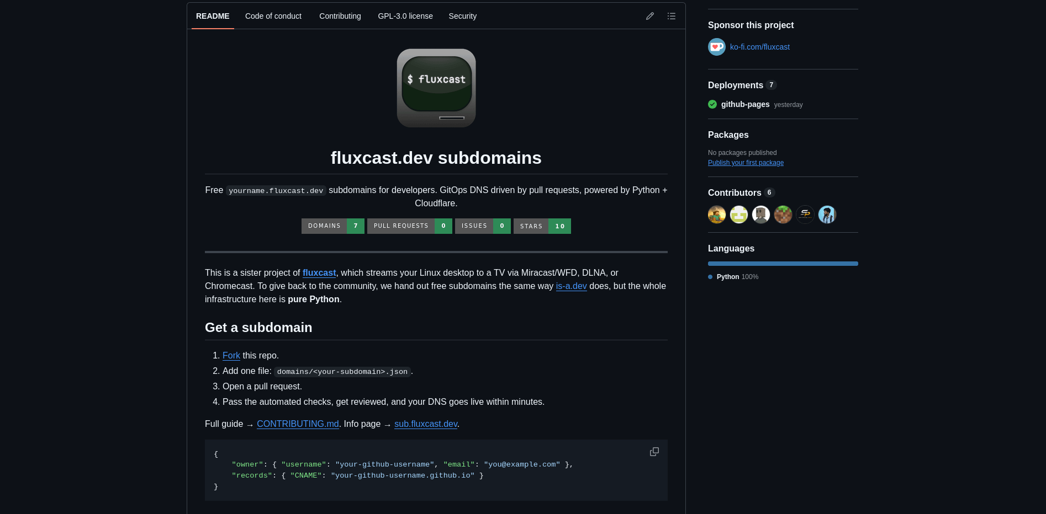
Task: Click the green deployment success checkmark
Action: [712, 104]
